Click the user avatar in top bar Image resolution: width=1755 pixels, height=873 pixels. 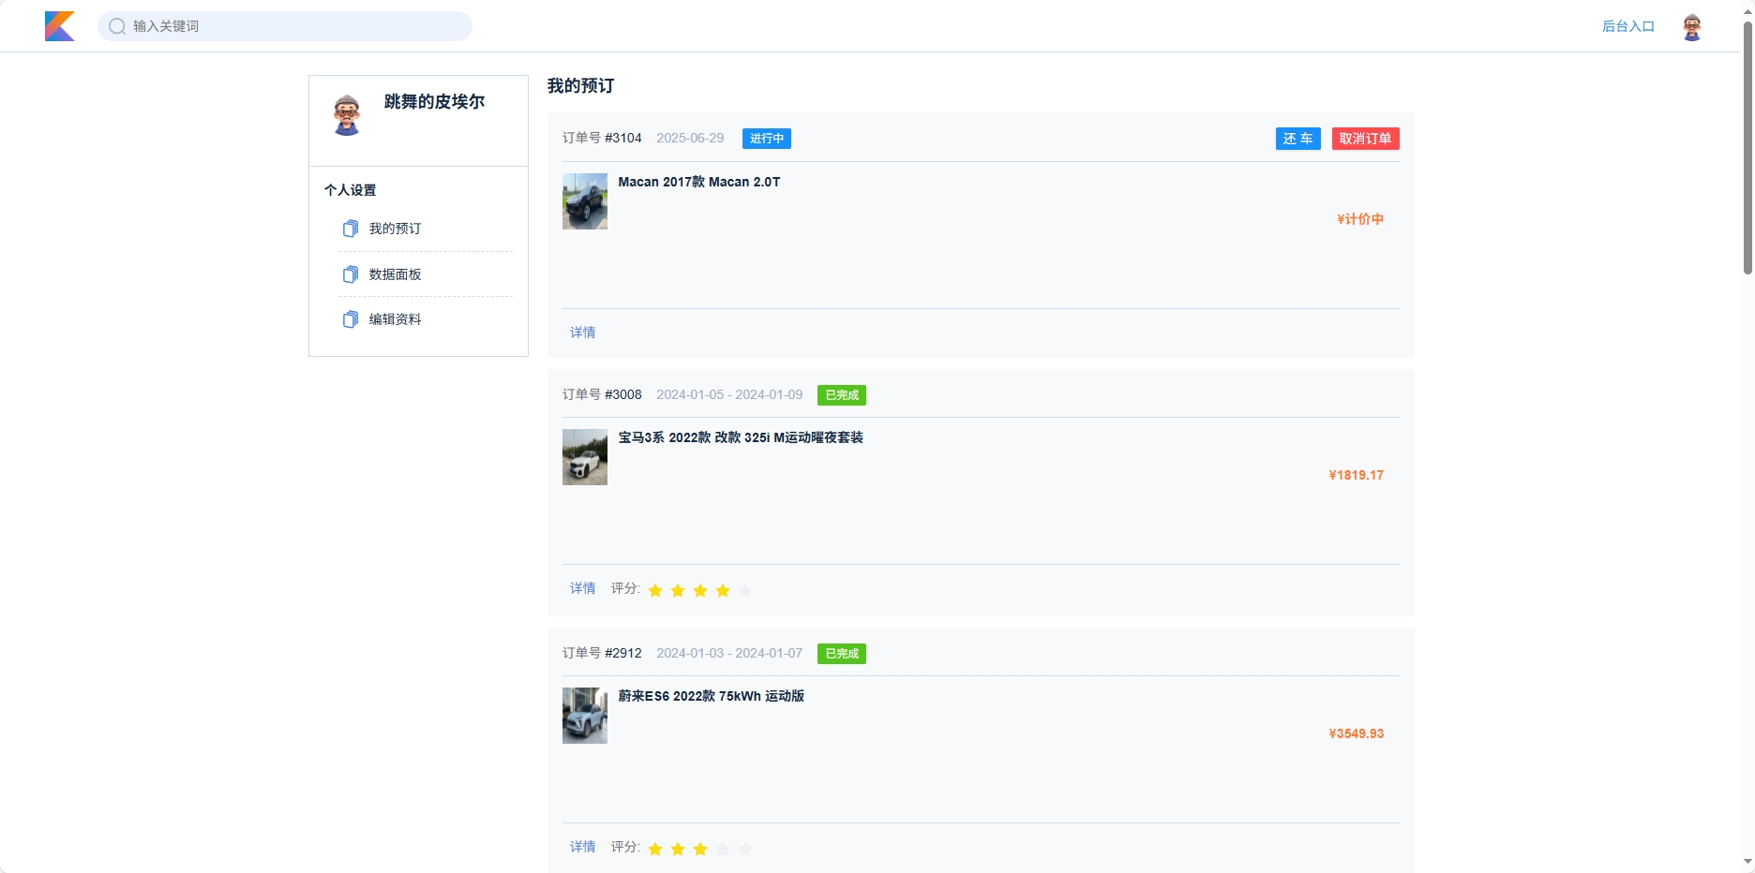click(1692, 27)
